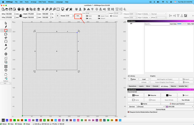Select layer color swatch 01 blue
Viewport: 194px width, 125px height.
(7, 120)
